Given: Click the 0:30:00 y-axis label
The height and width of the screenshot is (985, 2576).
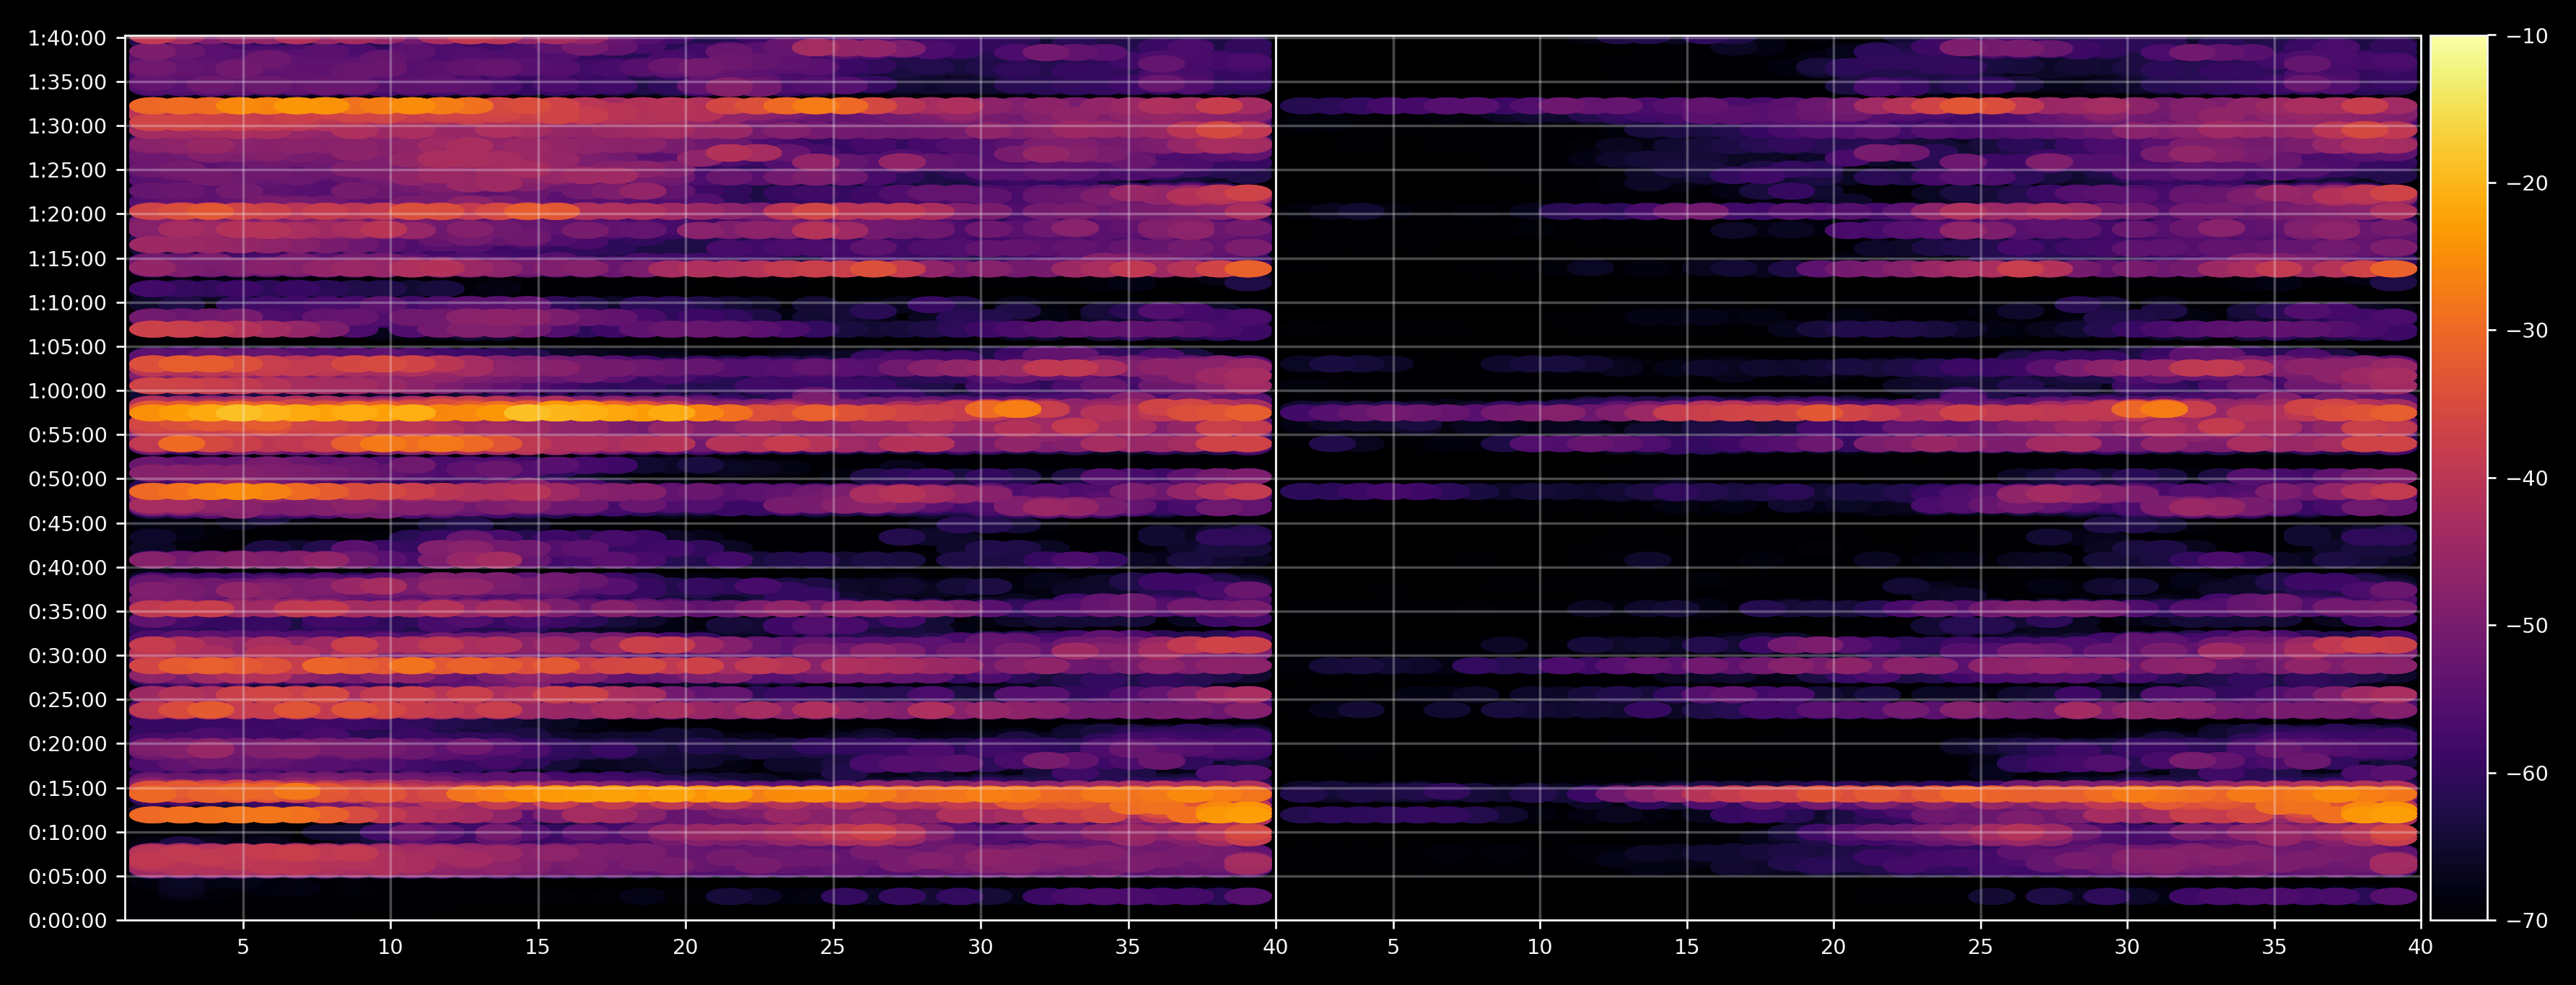Looking at the screenshot, I should point(67,656).
